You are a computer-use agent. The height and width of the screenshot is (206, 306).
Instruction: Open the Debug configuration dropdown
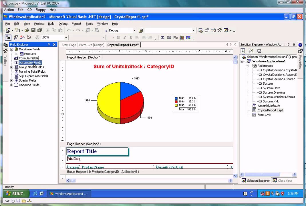[x=134, y=30]
